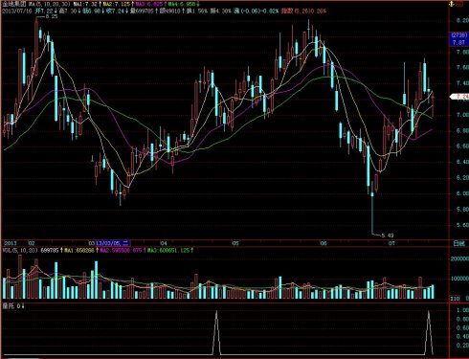Click the 6.00 price axis label
Viewport: 469px width, 359px height.
(x=462, y=193)
